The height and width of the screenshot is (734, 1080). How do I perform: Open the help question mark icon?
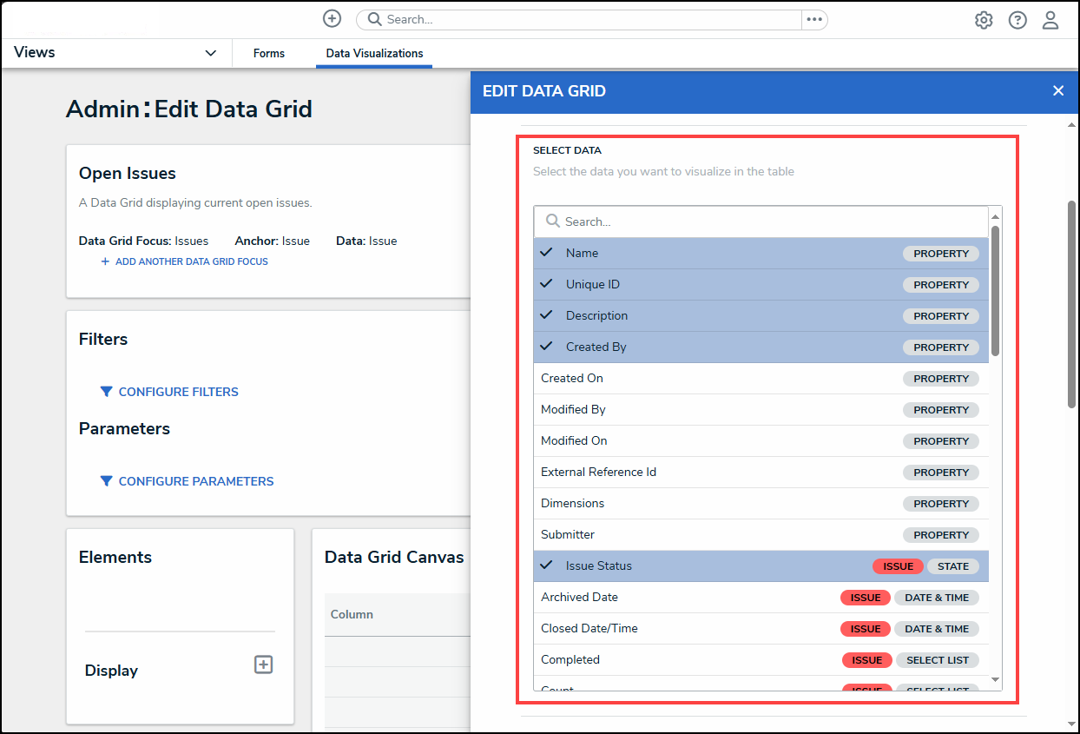(1017, 20)
